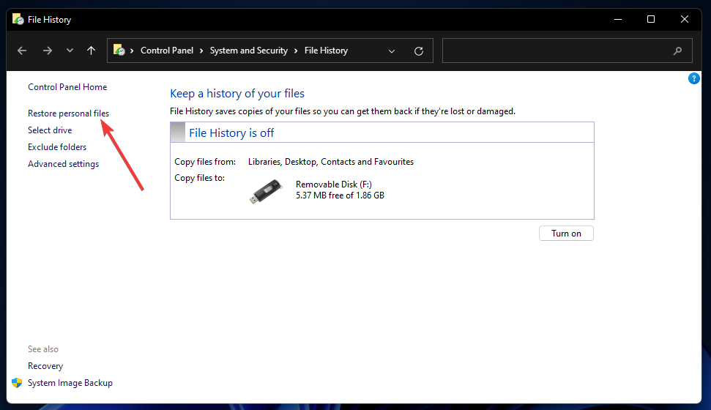Open the Recovery link under See also
The image size is (711, 410).
pyautogui.click(x=45, y=366)
